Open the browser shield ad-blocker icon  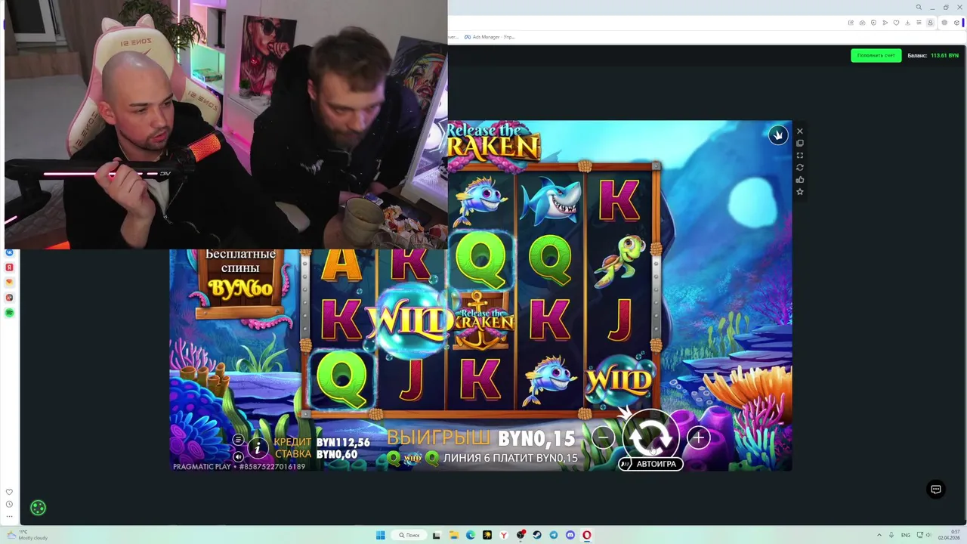coord(873,23)
